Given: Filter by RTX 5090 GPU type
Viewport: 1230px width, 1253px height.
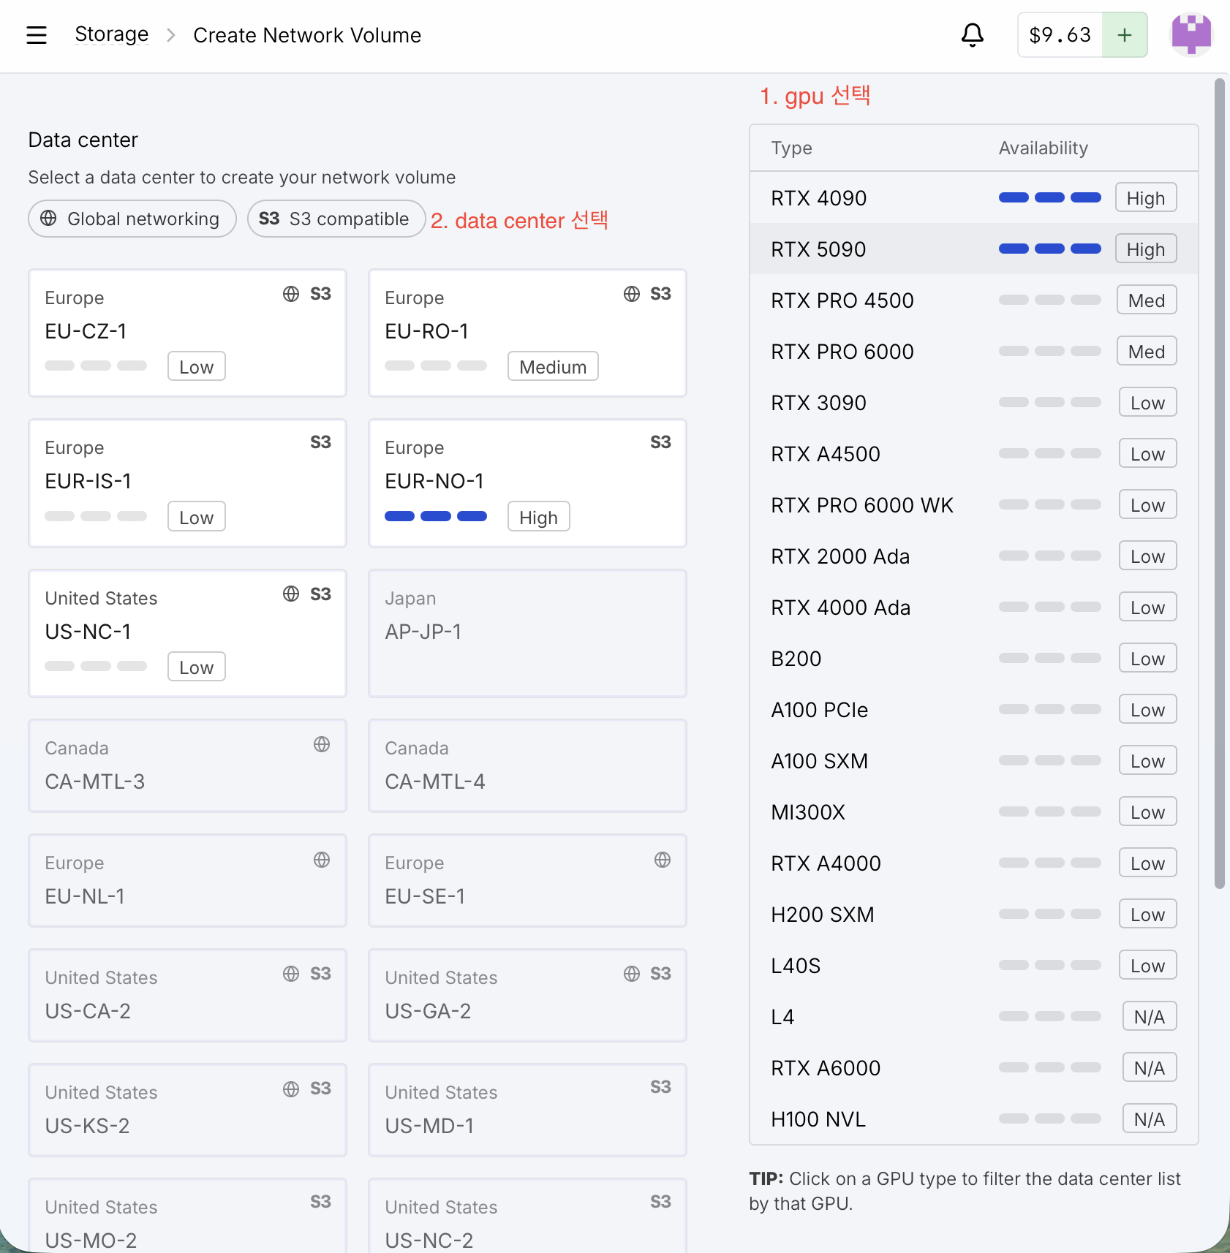Looking at the screenshot, I should pyautogui.click(x=974, y=249).
